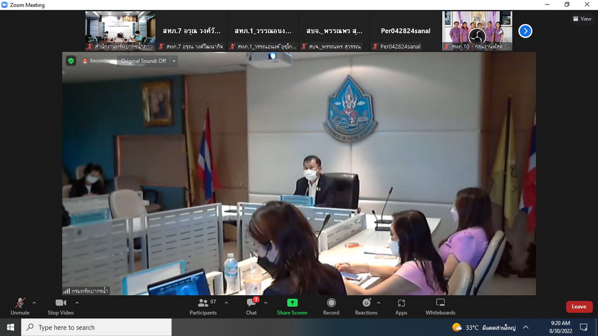
Task: Open the clock showing 9:20 AM
Action: pyautogui.click(x=561, y=327)
